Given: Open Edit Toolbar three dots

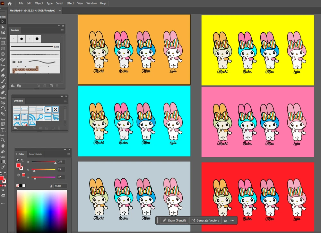Looking at the screenshot, I should tap(3, 204).
